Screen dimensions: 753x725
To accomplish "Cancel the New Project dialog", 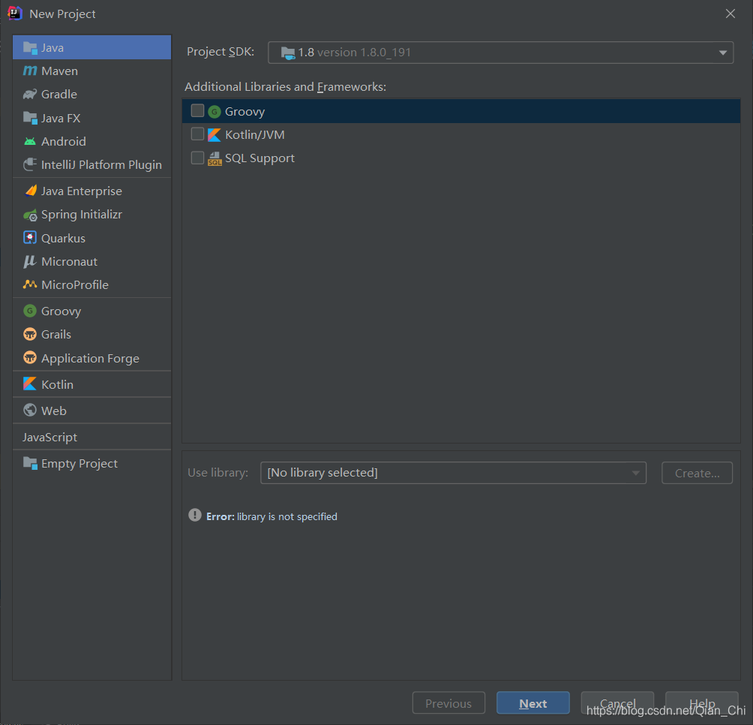I will (617, 703).
